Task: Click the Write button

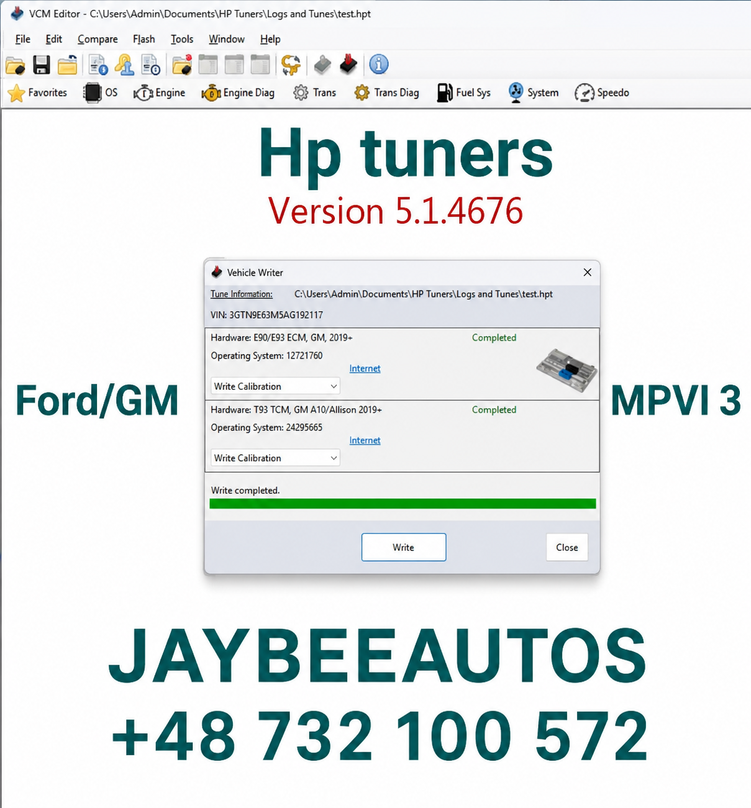Action: tap(404, 547)
